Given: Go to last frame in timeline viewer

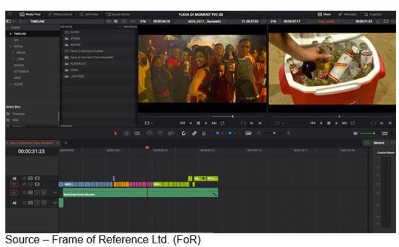Looking at the screenshot, I should point(344,123).
